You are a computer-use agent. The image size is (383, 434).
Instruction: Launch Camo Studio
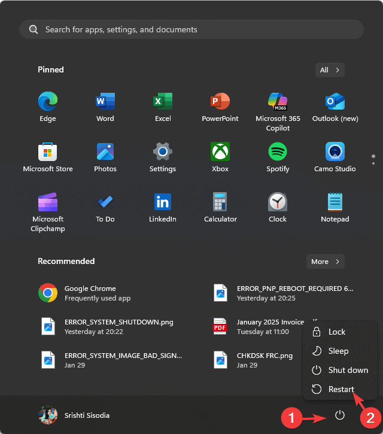(335, 157)
